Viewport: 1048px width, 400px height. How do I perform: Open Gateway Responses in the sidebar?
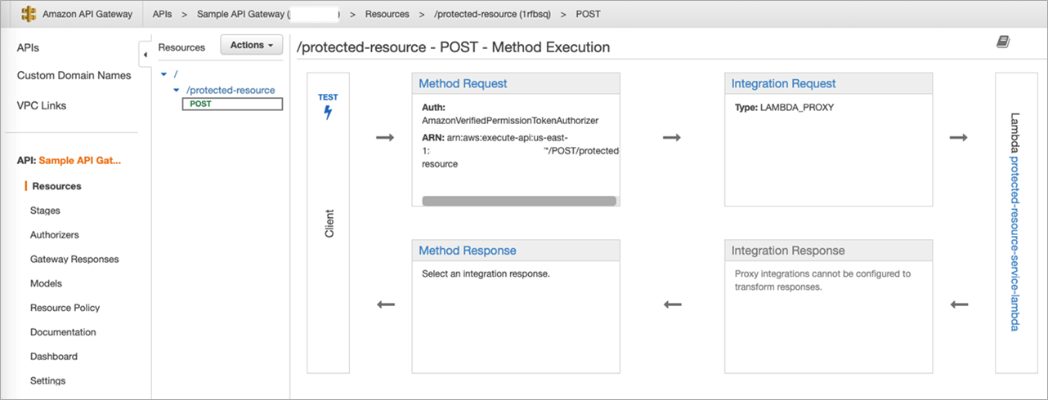74,260
